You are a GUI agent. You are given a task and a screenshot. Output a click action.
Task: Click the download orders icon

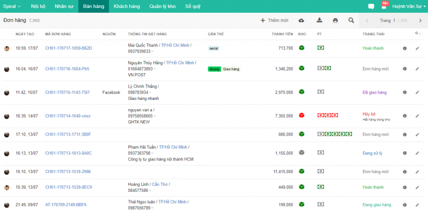[x=319, y=20]
